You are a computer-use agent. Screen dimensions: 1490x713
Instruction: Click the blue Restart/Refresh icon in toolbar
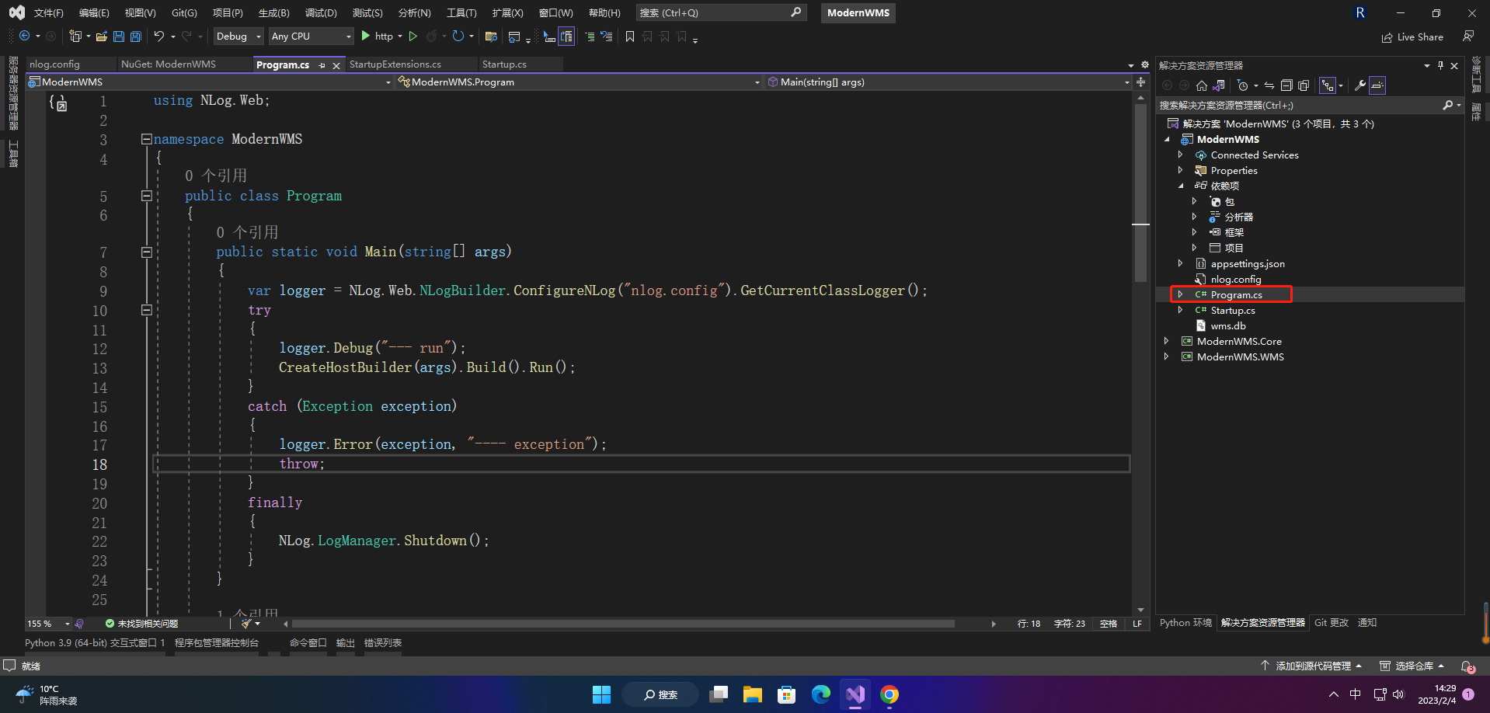(458, 37)
